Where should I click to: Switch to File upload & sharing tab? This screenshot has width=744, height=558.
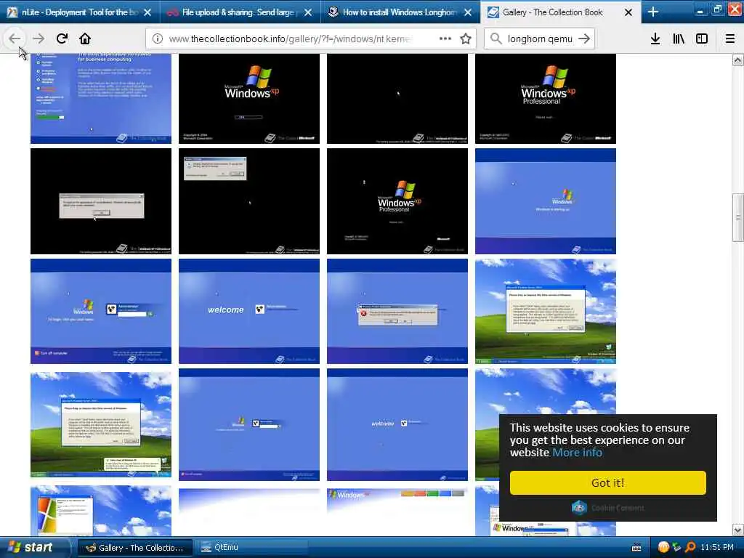(x=240, y=12)
